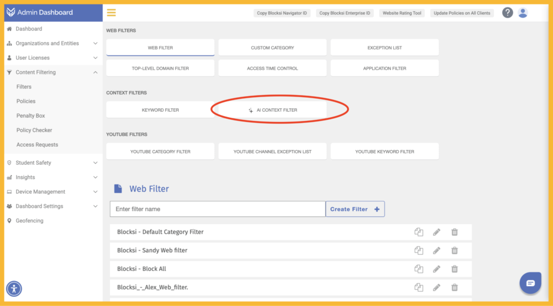The image size is (553, 306).
Task: Open the accessibility widget icon
Action: [x=14, y=289]
